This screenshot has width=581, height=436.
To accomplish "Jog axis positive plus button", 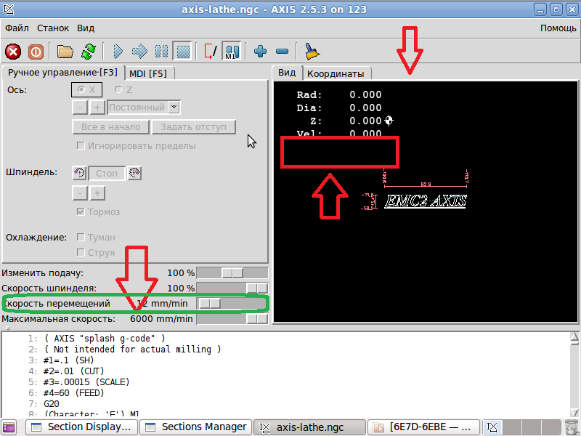I will 97,108.
